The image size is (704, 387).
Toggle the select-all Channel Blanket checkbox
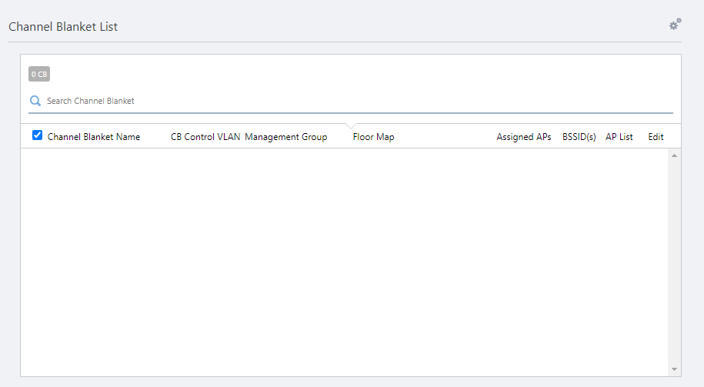point(37,135)
